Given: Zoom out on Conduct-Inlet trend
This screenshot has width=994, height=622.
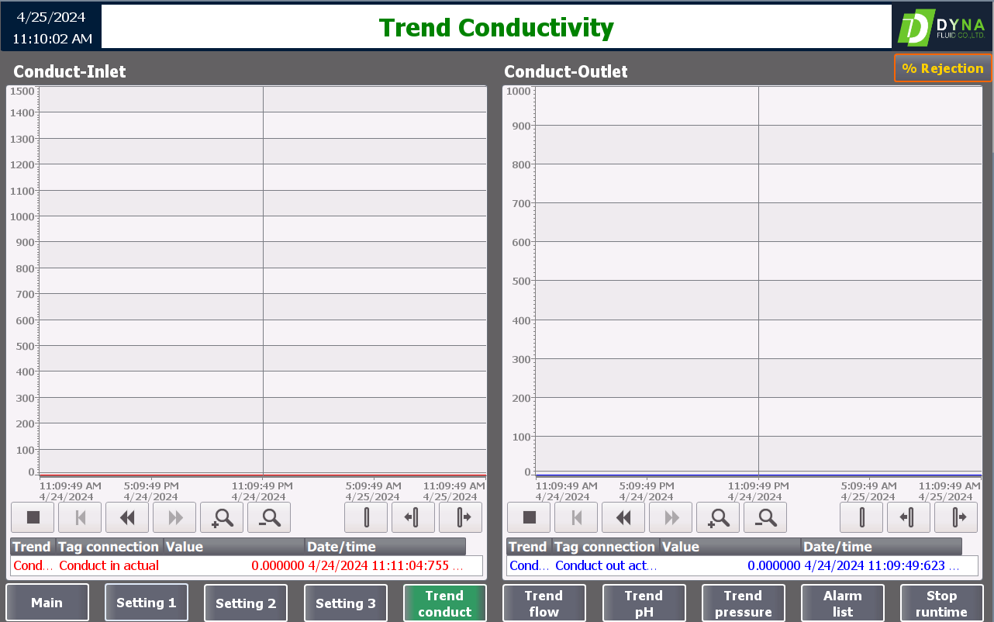Looking at the screenshot, I should pos(269,517).
